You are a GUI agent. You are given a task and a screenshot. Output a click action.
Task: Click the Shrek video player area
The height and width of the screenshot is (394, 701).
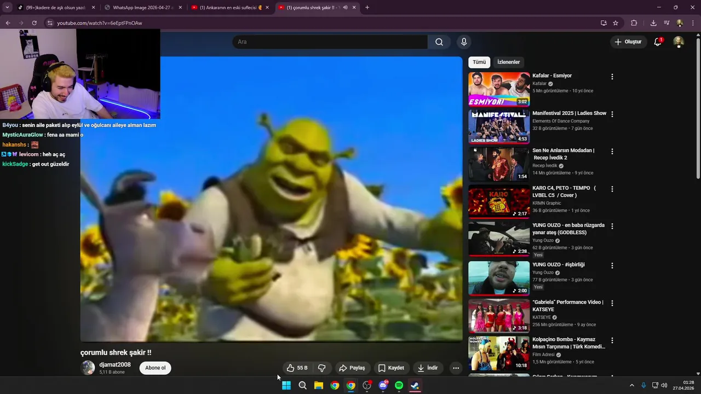coord(272,199)
